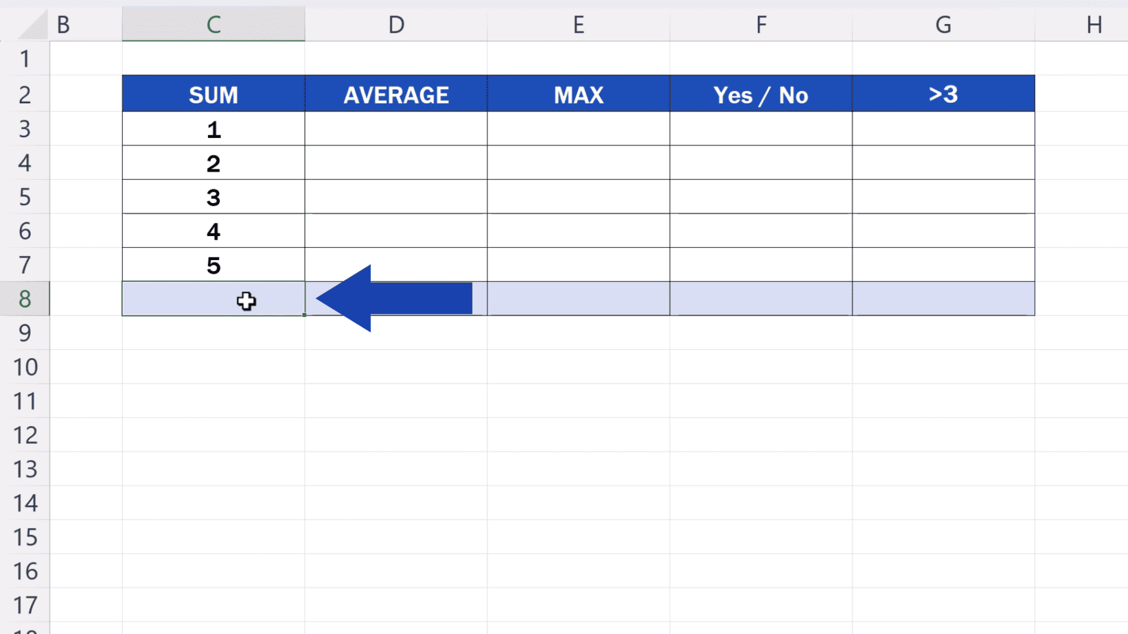Viewport: 1128px width, 634px height.
Task: Click the Yes / No header cell
Action: 761,94
